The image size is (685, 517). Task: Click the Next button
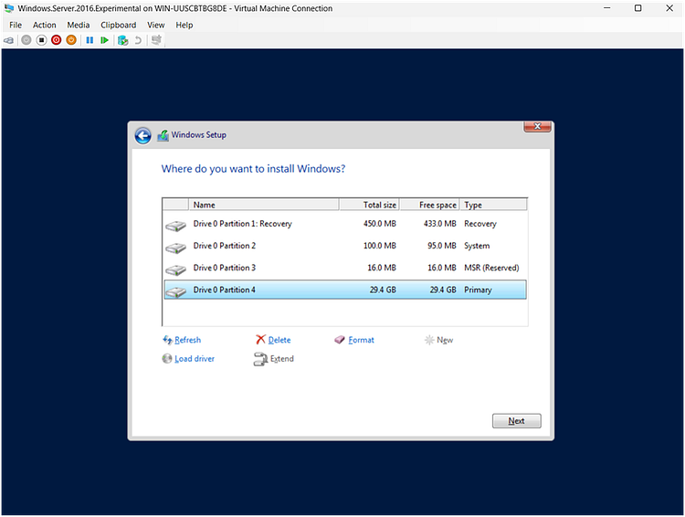click(x=516, y=421)
